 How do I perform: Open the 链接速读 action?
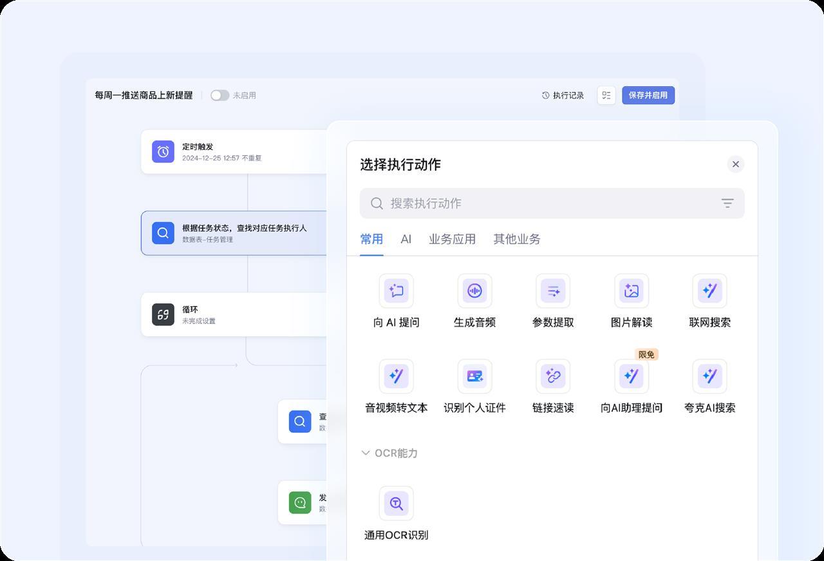pos(553,376)
